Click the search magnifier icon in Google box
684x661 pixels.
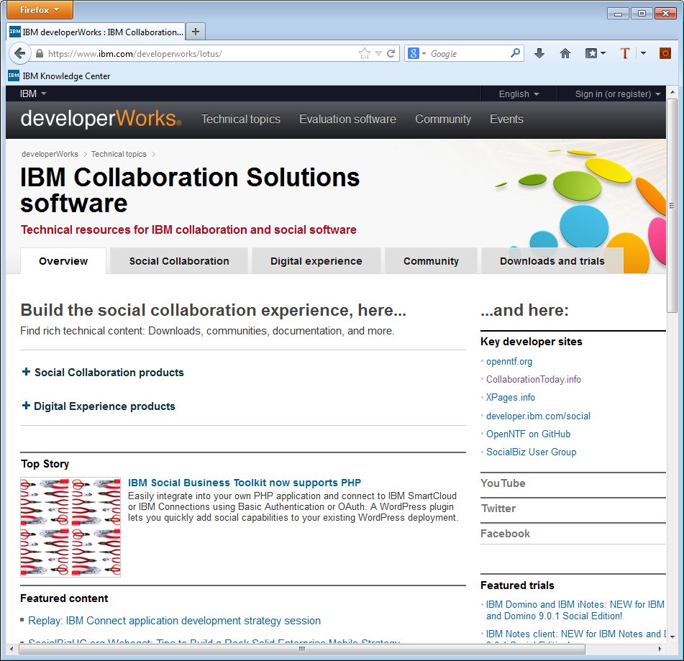515,53
